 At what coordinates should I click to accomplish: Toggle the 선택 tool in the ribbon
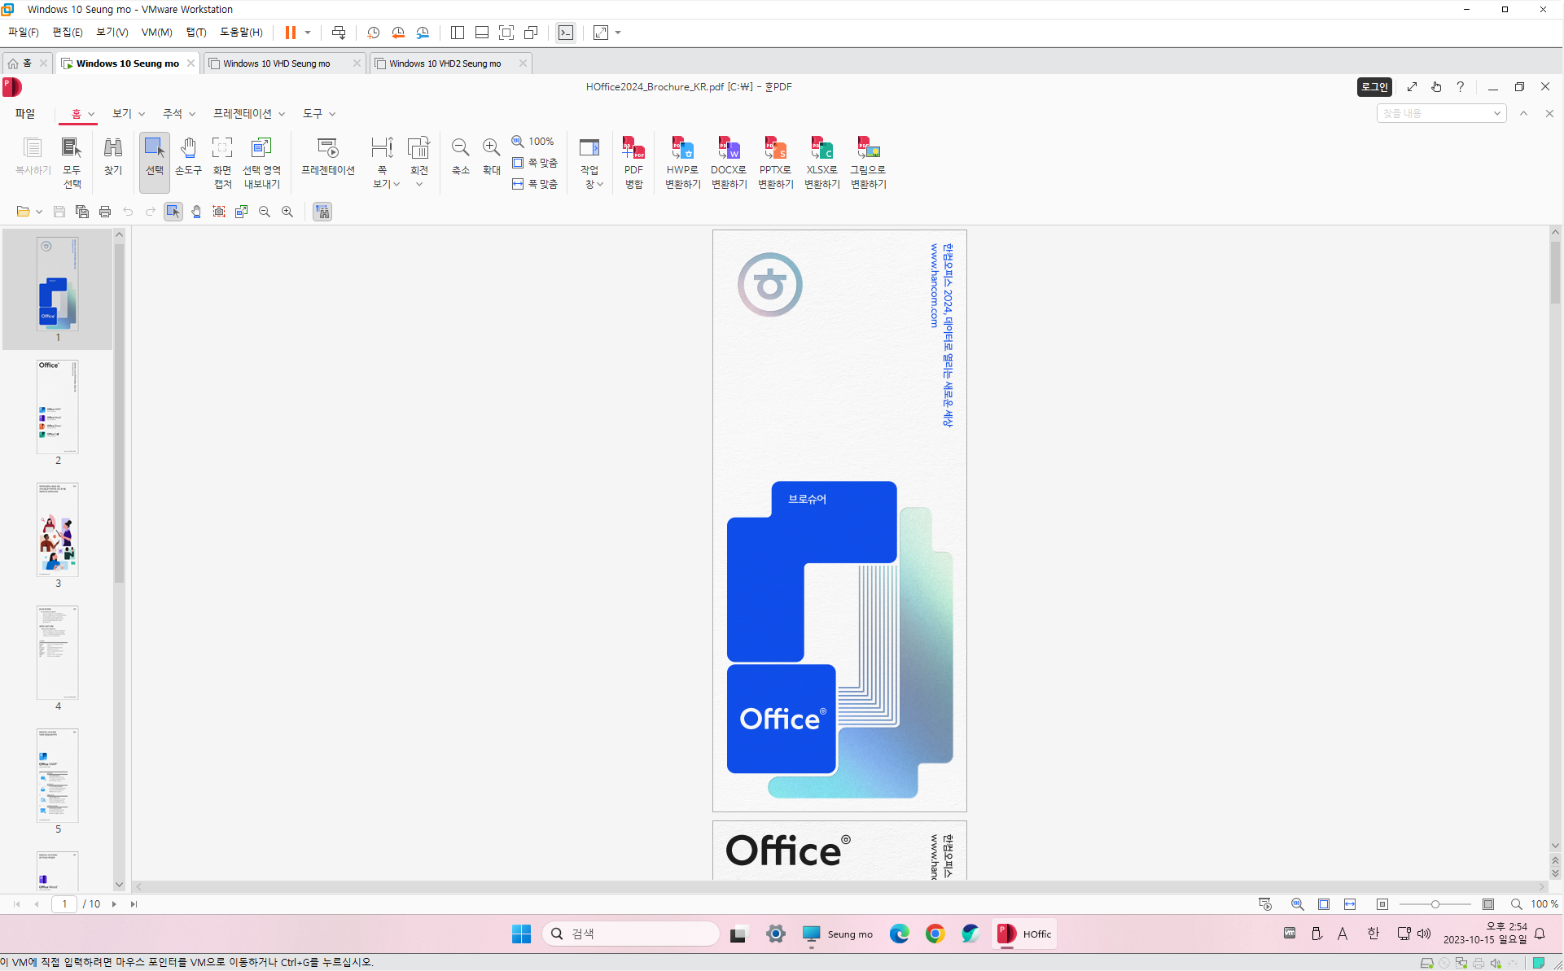click(x=154, y=156)
